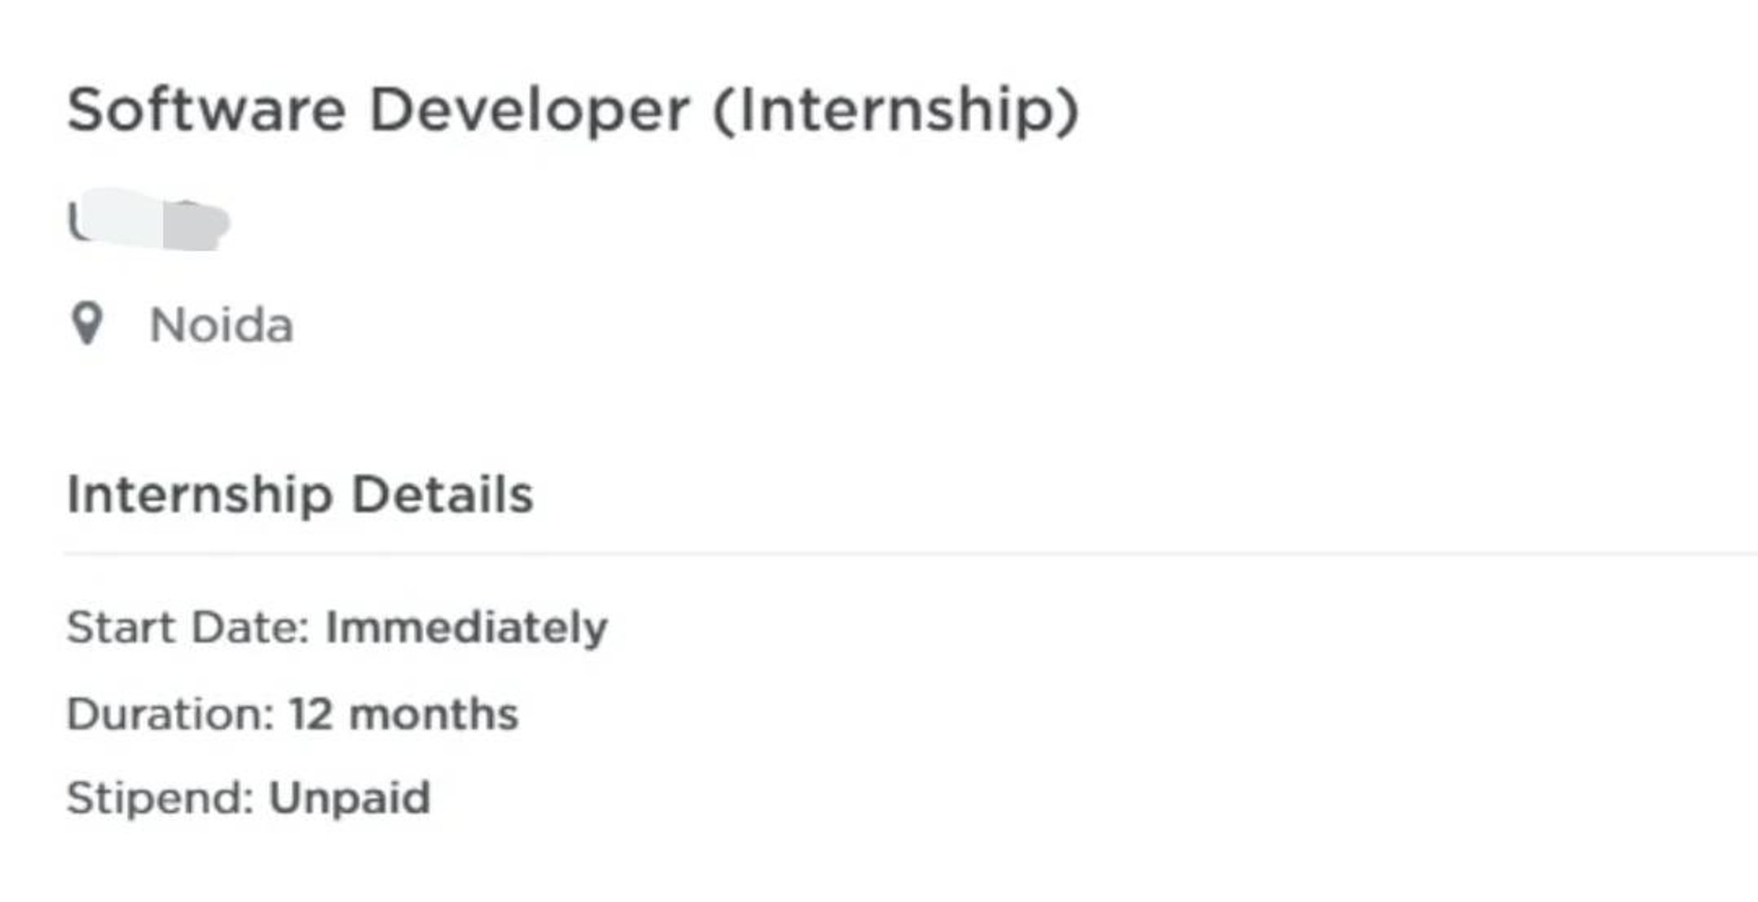
Task: Click the location pin icon
Action: (87, 324)
